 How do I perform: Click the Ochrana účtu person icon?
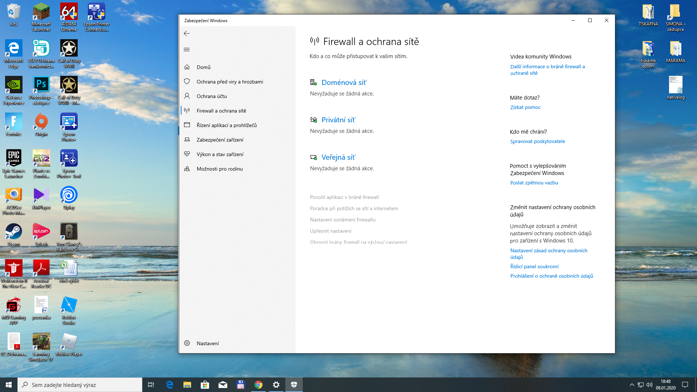187,96
